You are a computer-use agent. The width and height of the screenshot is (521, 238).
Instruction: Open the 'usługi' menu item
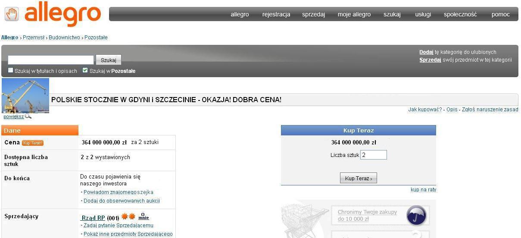423,14
